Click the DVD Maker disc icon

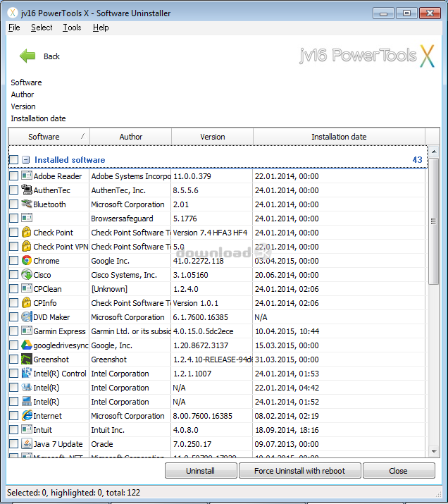pyautogui.click(x=26, y=316)
